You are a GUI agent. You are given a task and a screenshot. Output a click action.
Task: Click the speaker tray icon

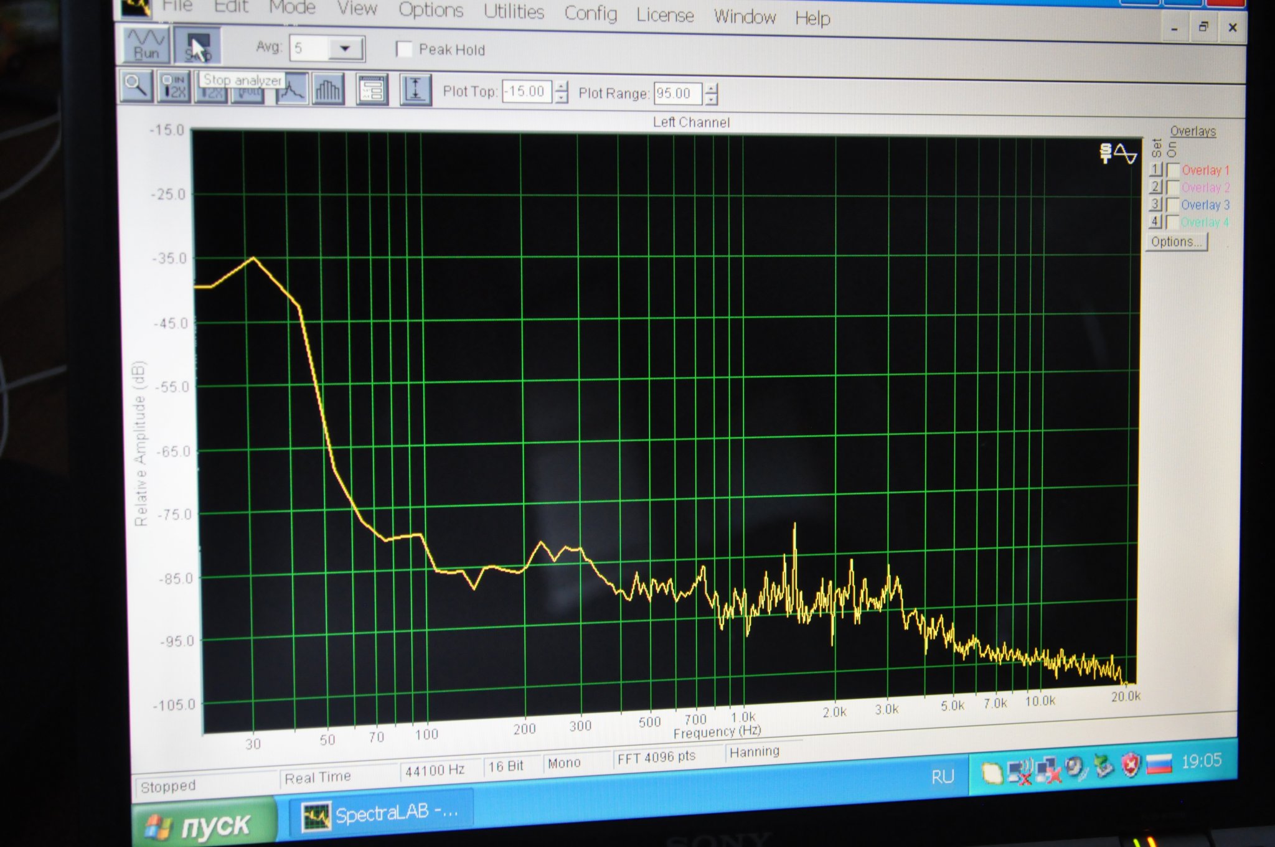[x=1076, y=767]
